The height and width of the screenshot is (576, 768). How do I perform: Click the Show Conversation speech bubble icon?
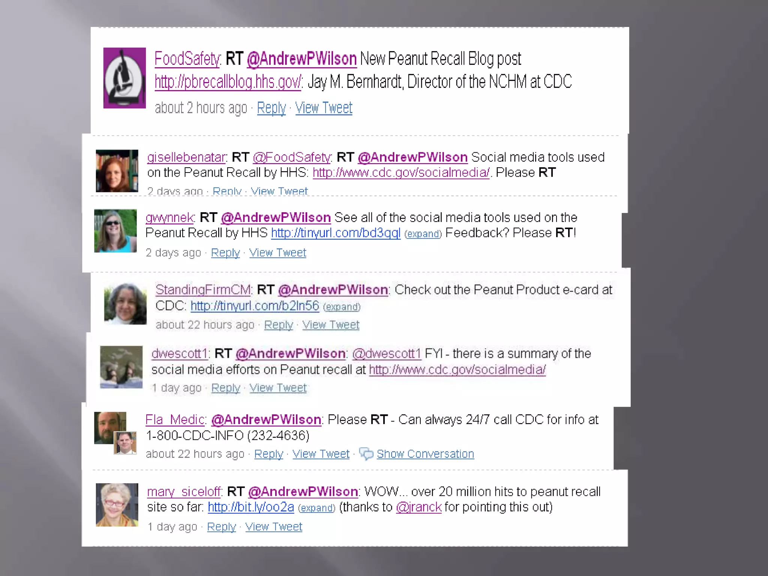coord(366,454)
